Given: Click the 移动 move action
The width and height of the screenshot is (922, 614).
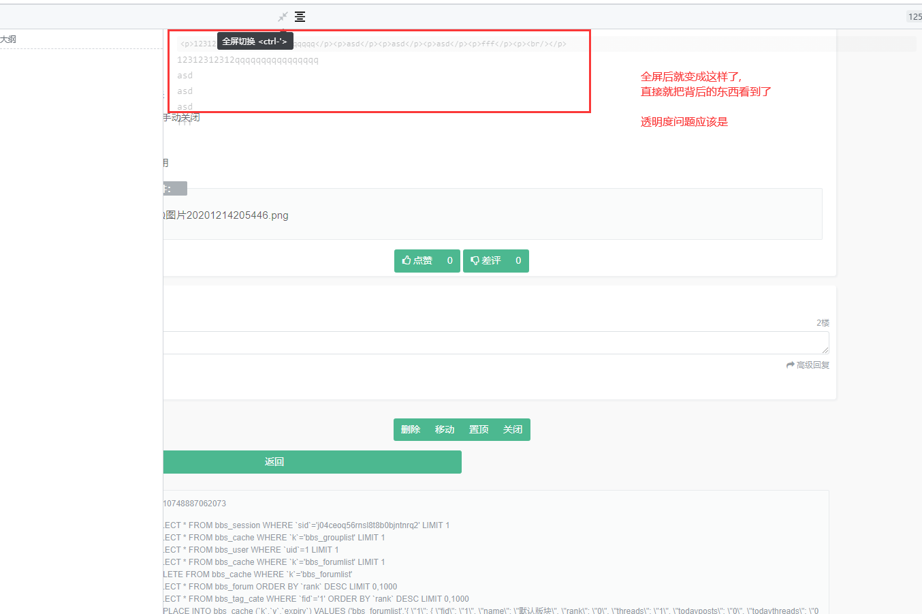Looking at the screenshot, I should [445, 429].
